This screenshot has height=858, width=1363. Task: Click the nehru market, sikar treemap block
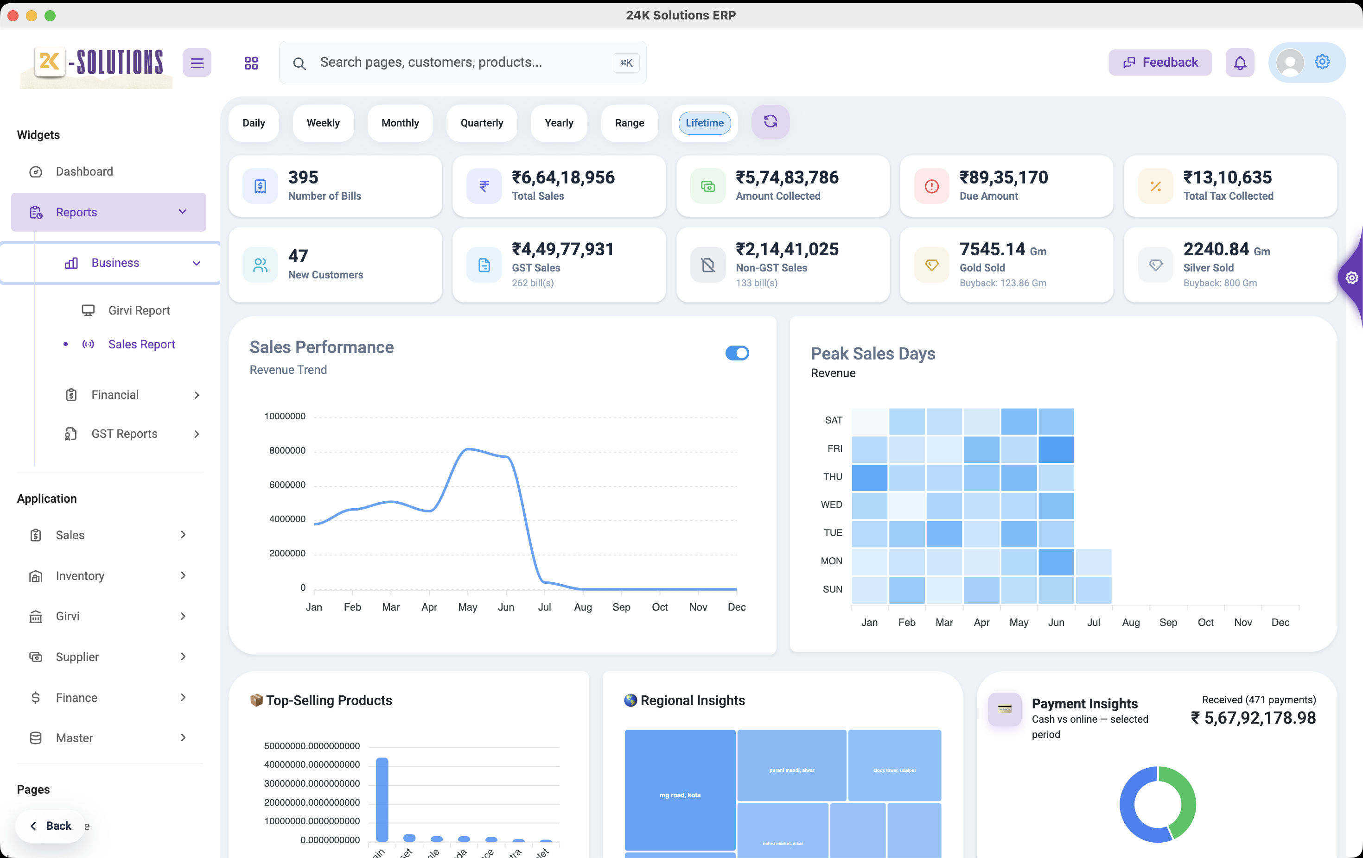click(x=783, y=830)
